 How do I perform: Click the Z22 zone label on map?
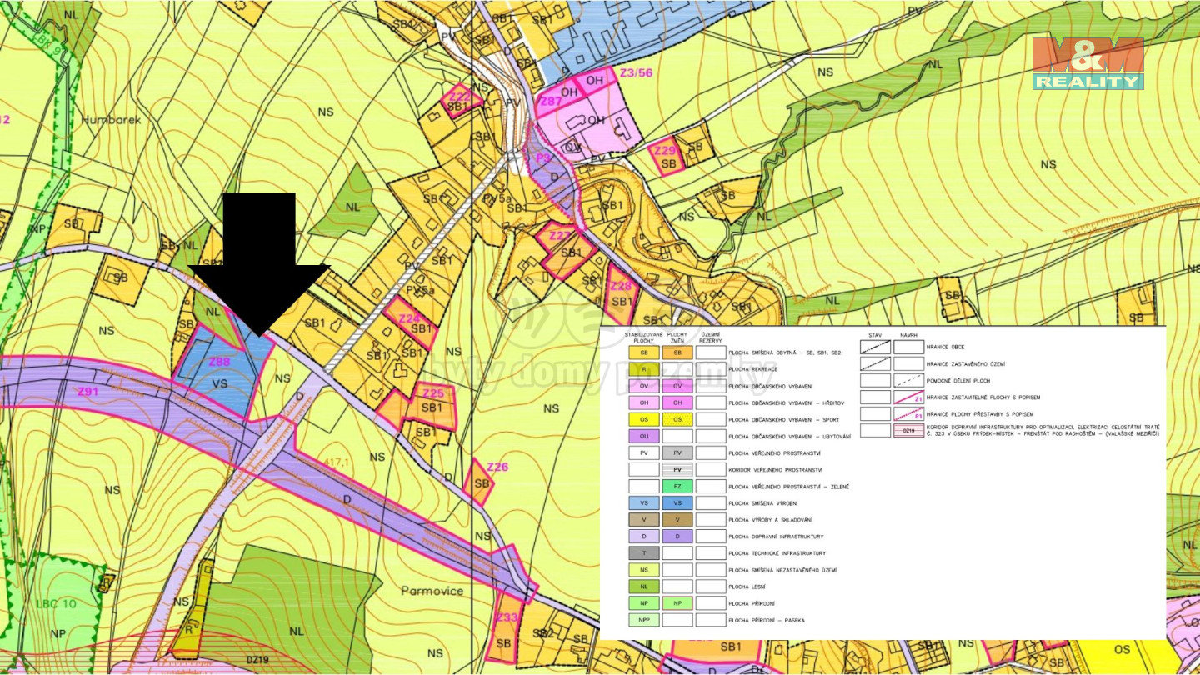pos(460,96)
